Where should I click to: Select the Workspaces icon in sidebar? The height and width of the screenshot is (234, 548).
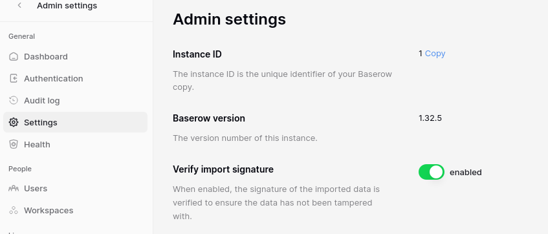(14, 210)
